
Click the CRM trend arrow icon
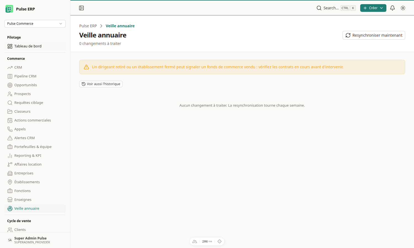click(10, 68)
